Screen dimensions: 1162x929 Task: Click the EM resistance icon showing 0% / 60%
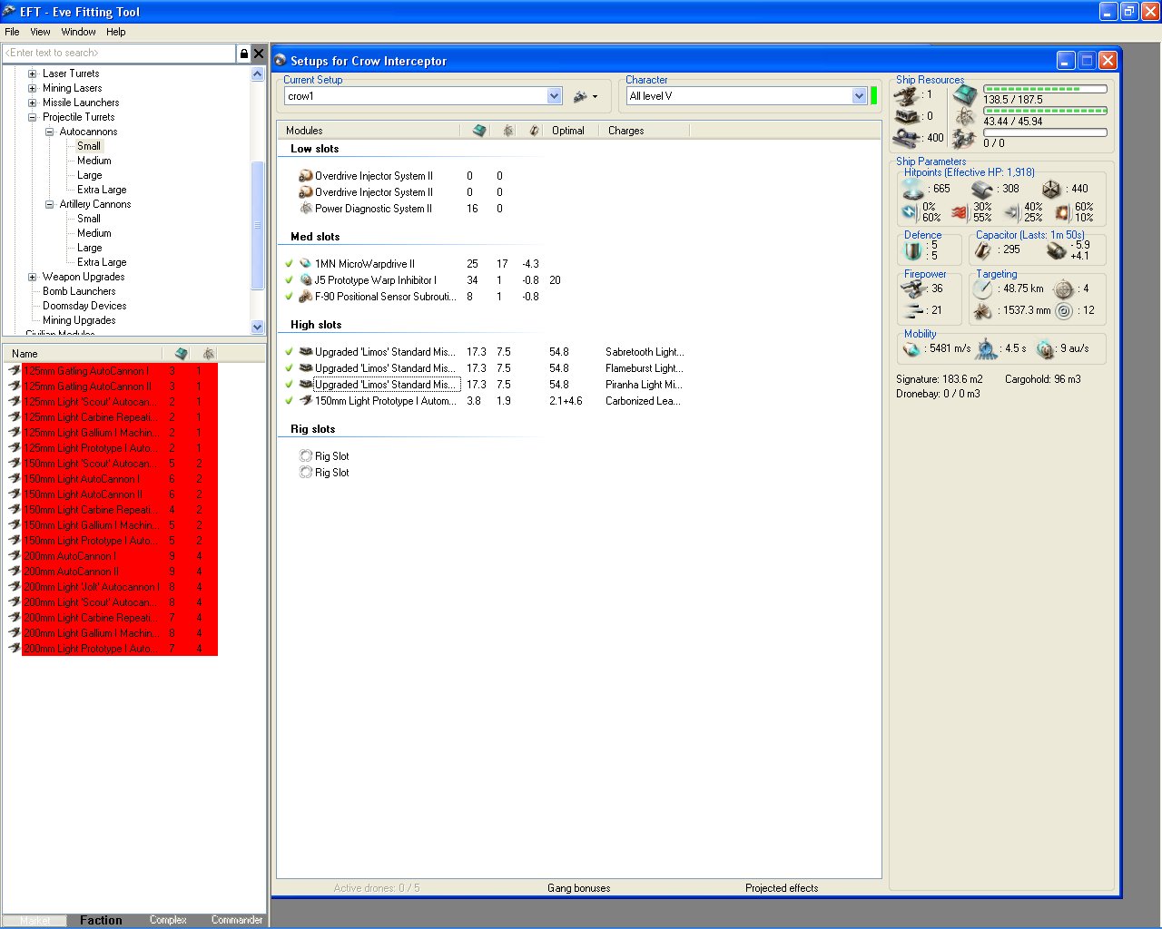[x=910, y=212]
